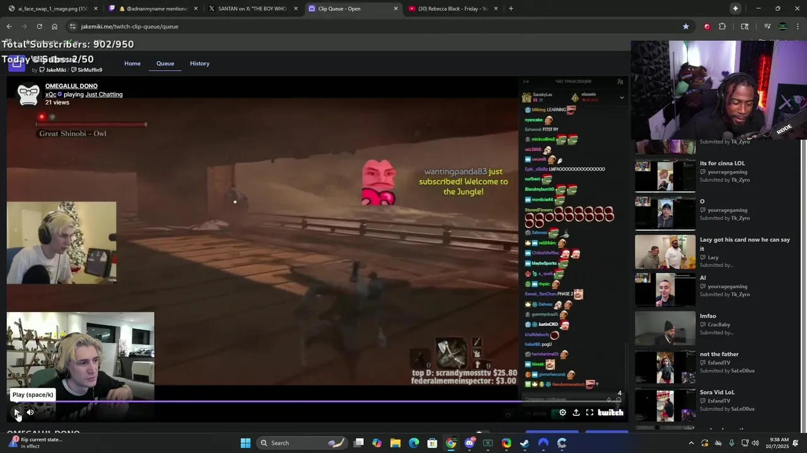This screenshot has width=807, height=453.
Task: Open the Twitch logo link in player
Action: tap(610, 413)
